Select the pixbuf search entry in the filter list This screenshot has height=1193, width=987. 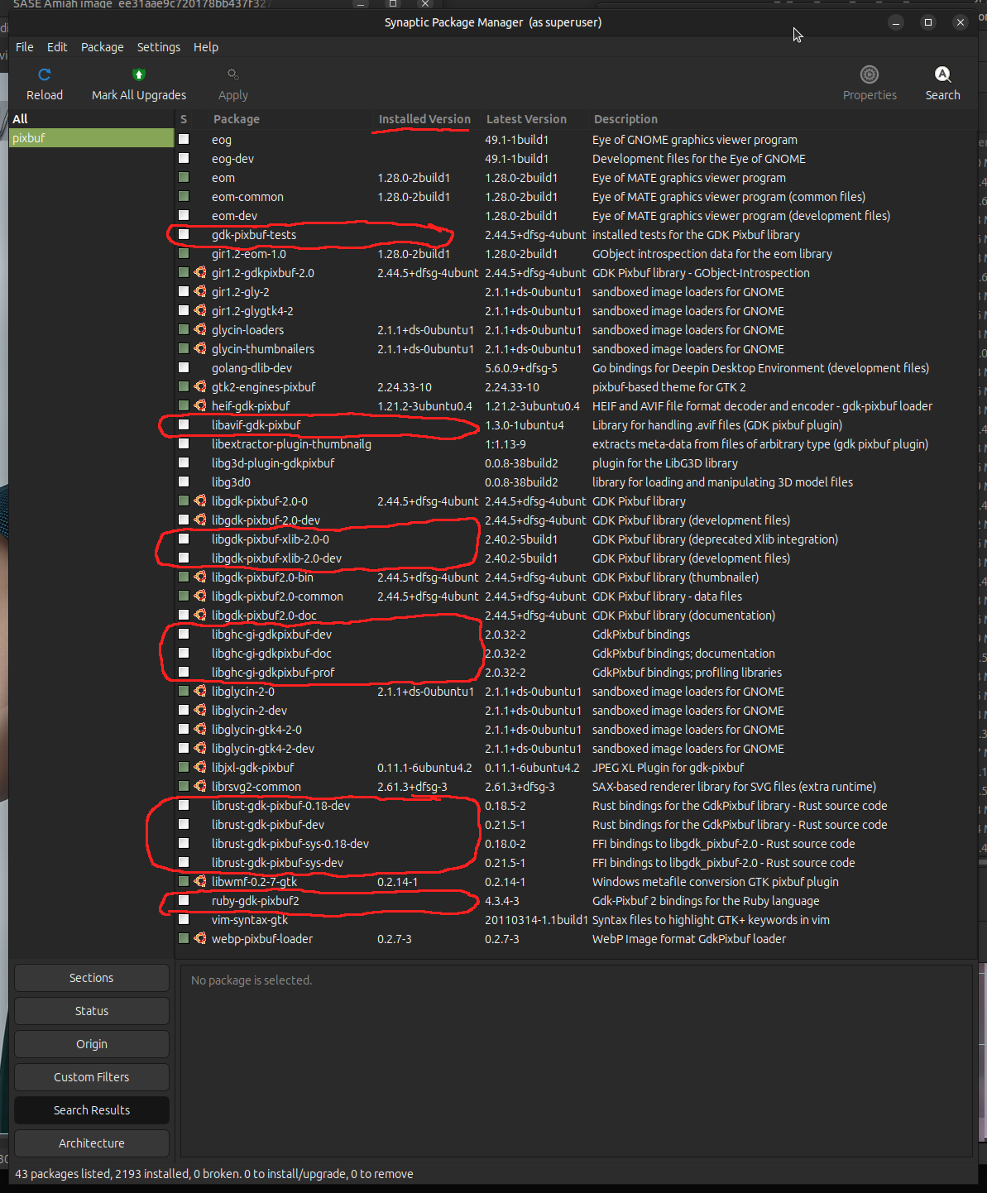pos(92,138)
